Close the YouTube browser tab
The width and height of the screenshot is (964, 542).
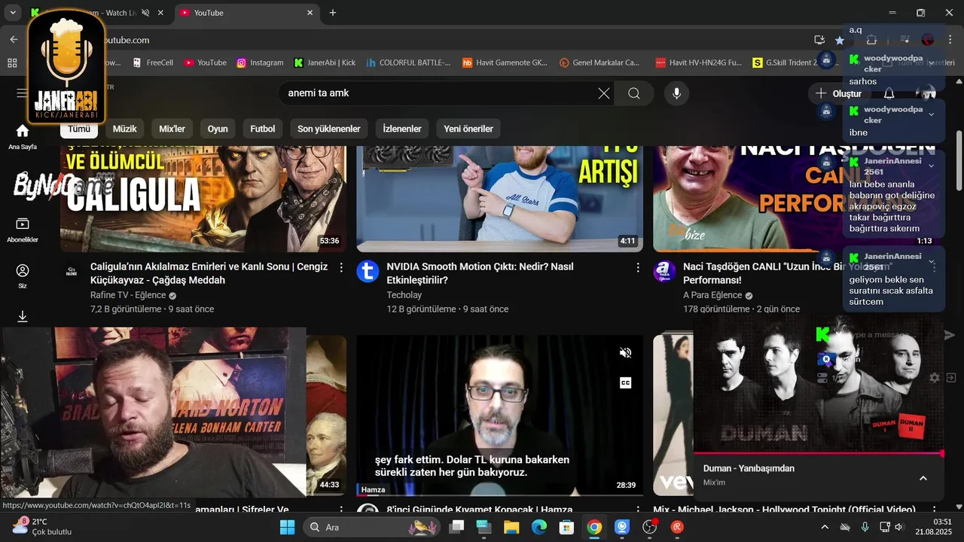[310, 13]
